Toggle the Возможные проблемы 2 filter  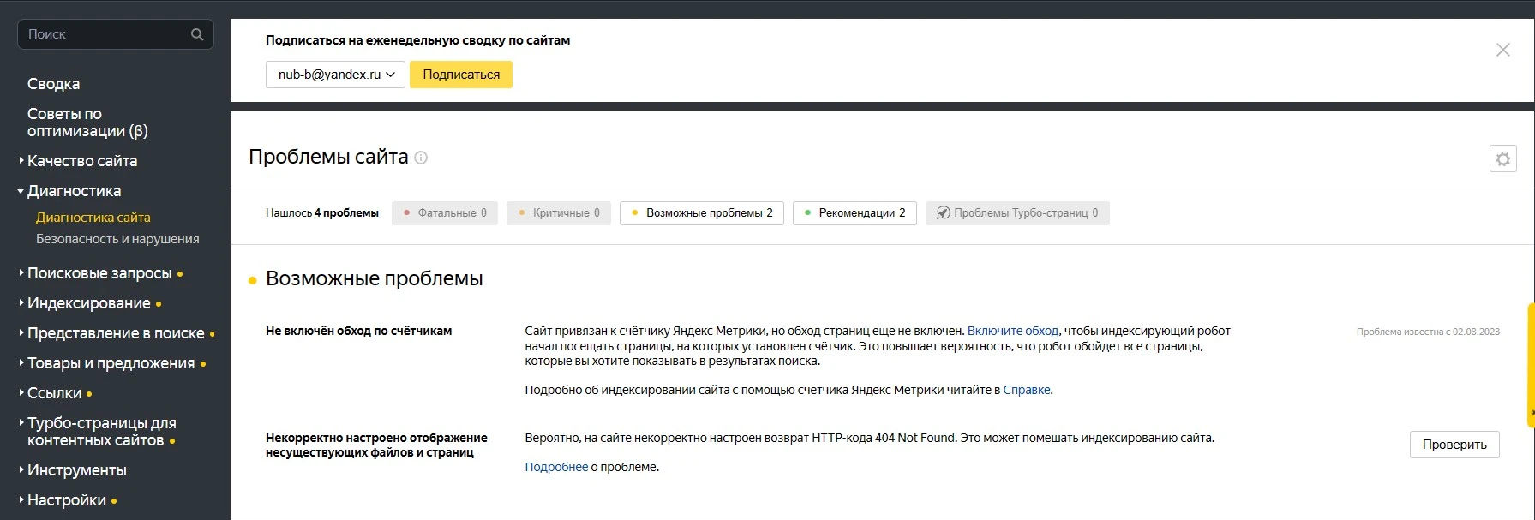click(x=702, y=213)
